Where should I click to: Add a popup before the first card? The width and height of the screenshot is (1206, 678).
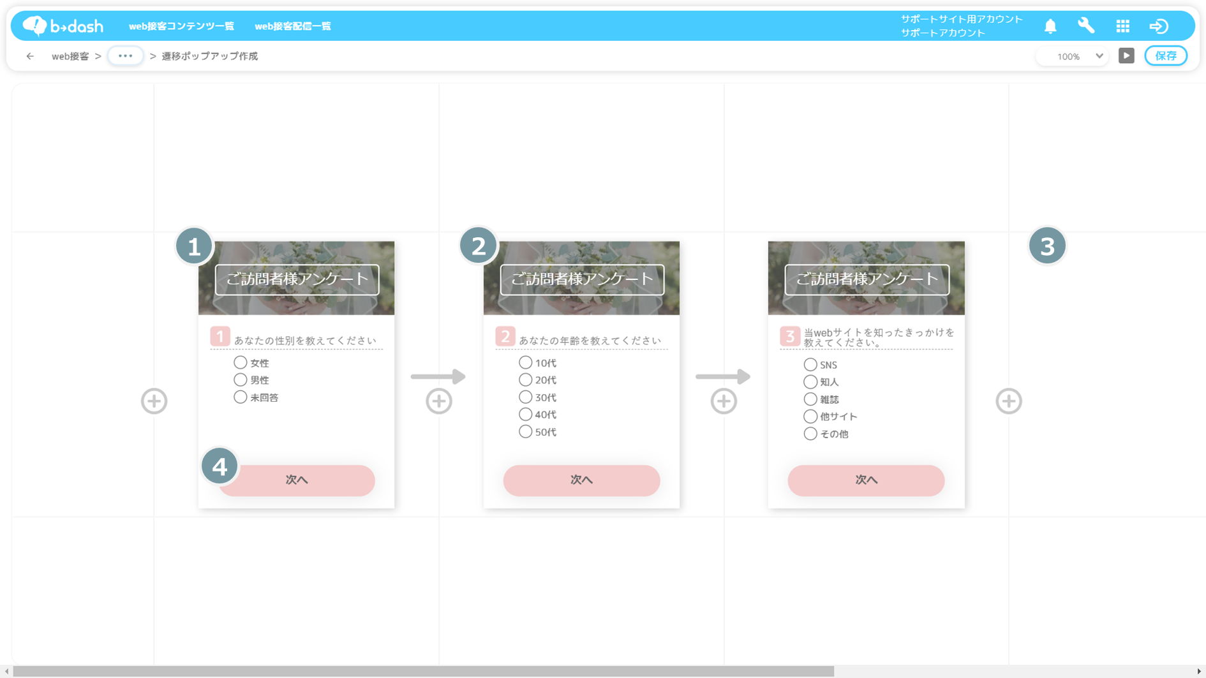154,401
